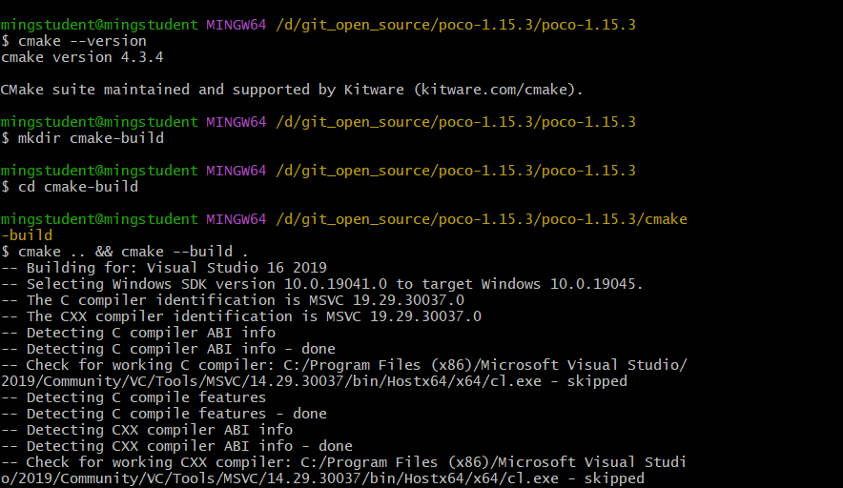Screen dimensions: 843x488
Task: Click the 'Detecting C compile features - done' line
Action: pyautogui.click(x=164, y=414)
